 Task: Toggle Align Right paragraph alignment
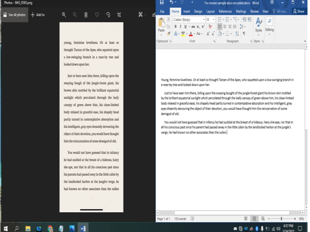229,27
